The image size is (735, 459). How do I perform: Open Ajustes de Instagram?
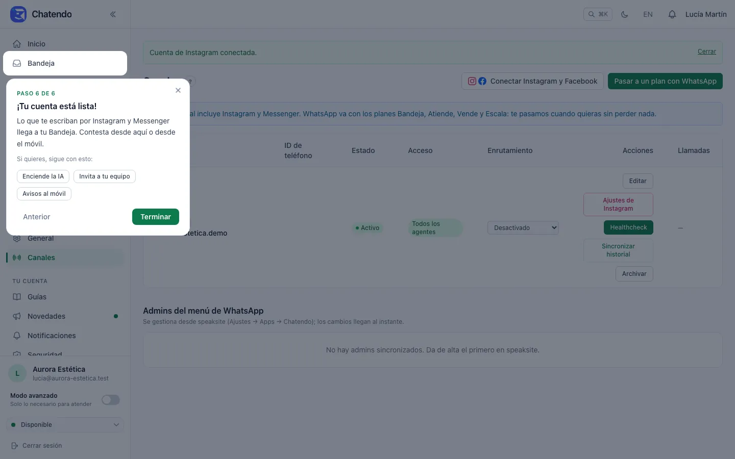(x=618, y=205)
